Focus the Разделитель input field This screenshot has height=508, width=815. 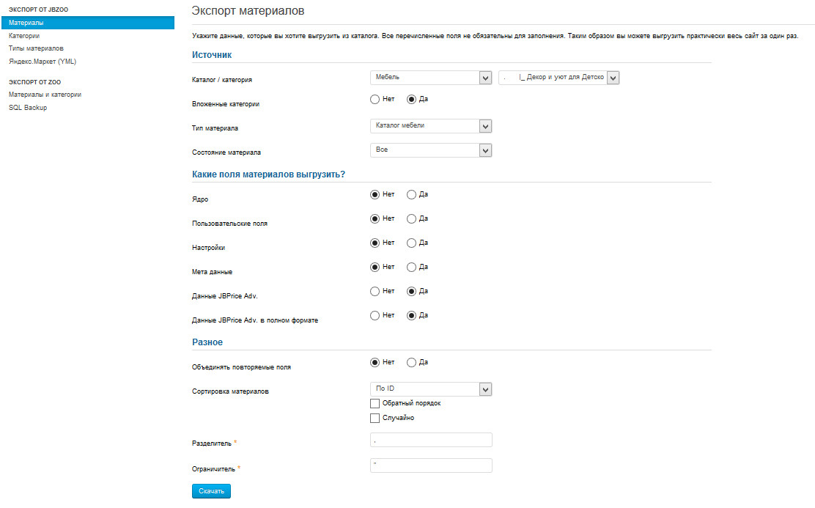point(432,440)
